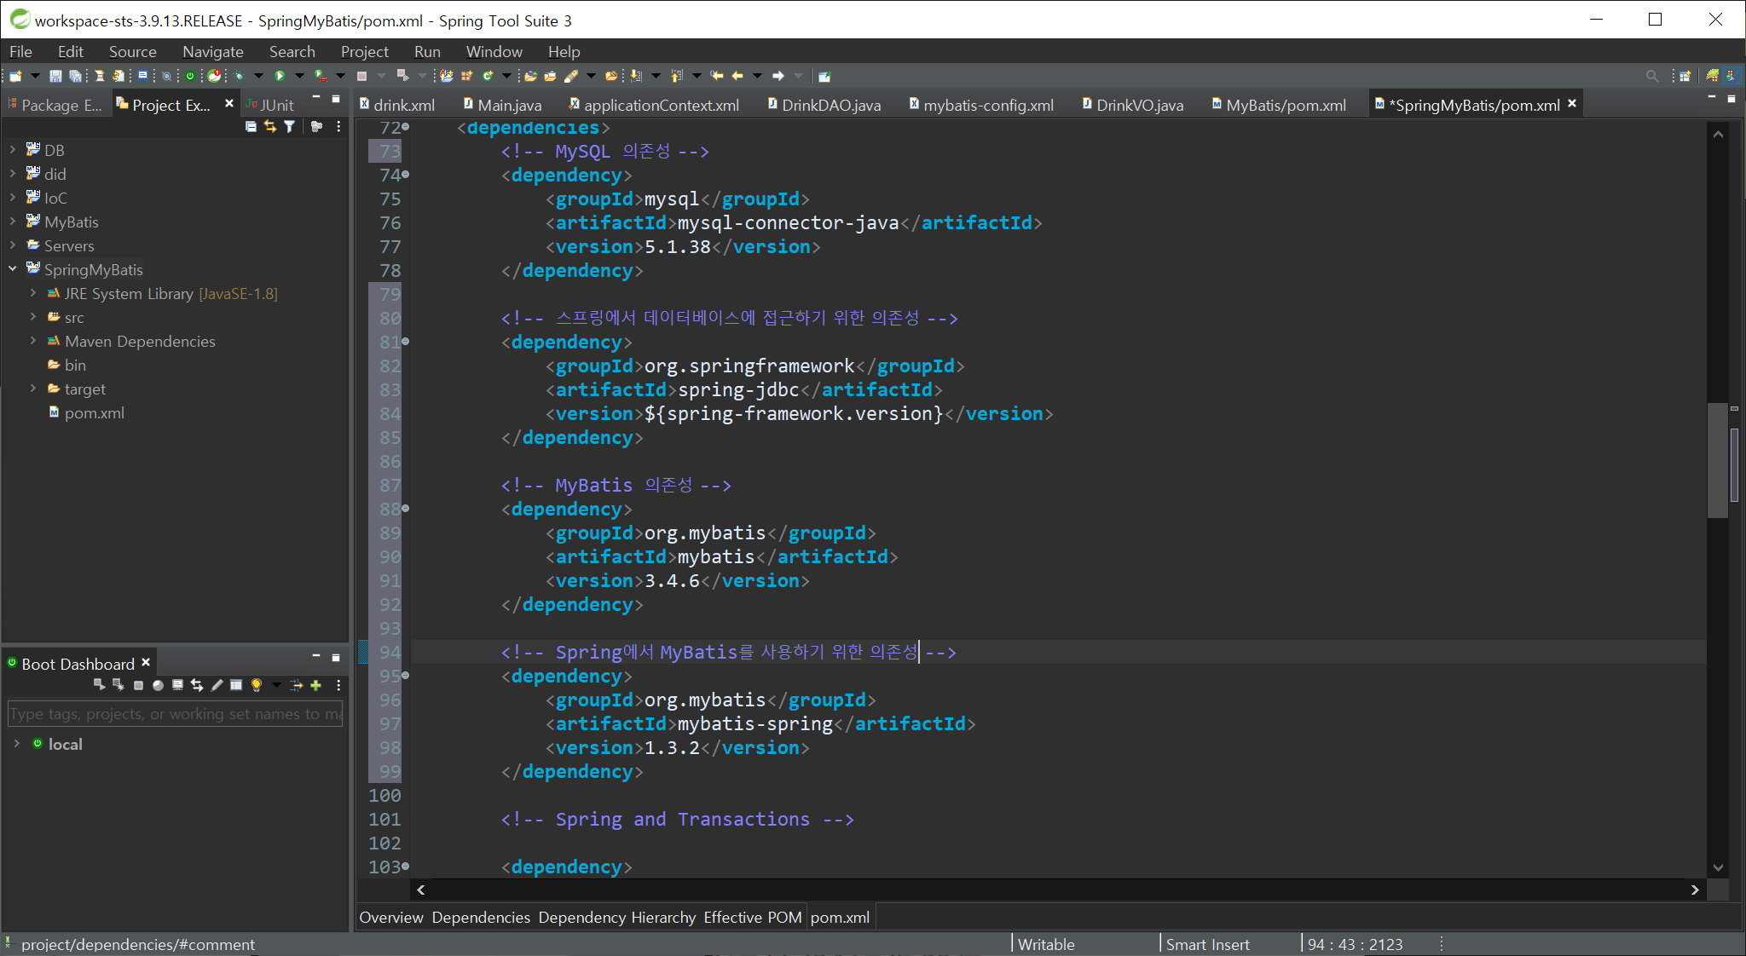
Task: Expand the IoC project node
Action: 13,197
